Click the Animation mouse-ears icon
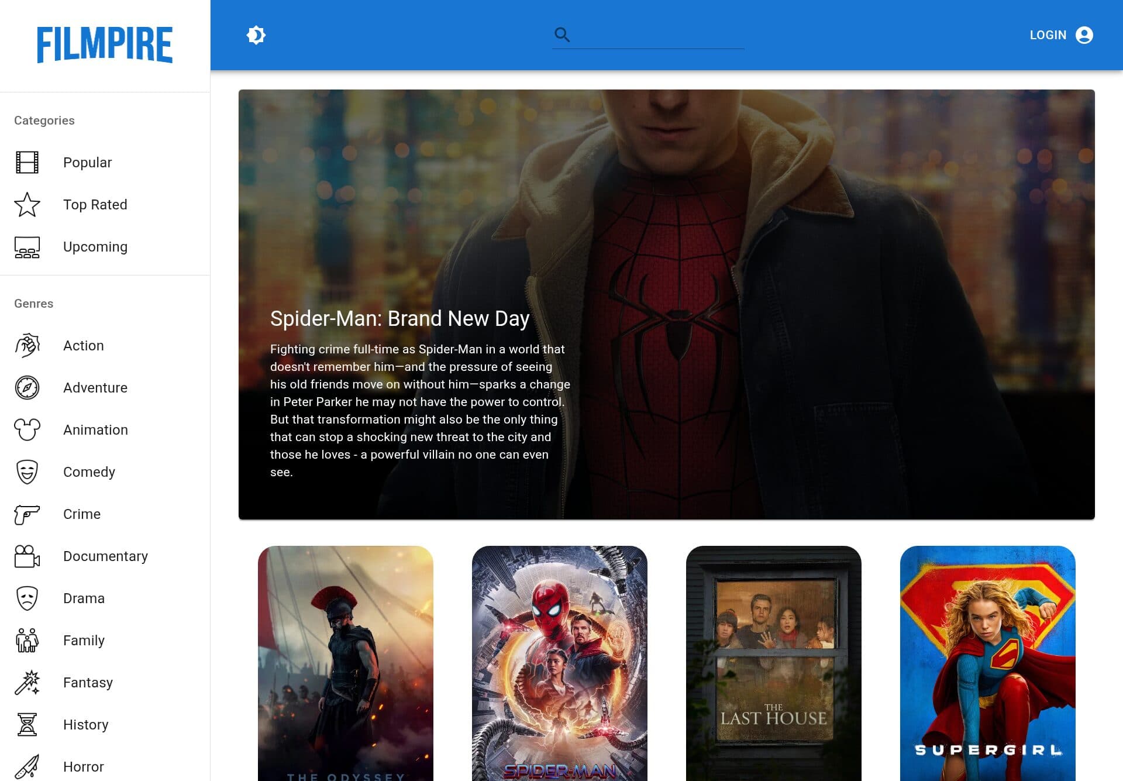 (x=27, y=429)
